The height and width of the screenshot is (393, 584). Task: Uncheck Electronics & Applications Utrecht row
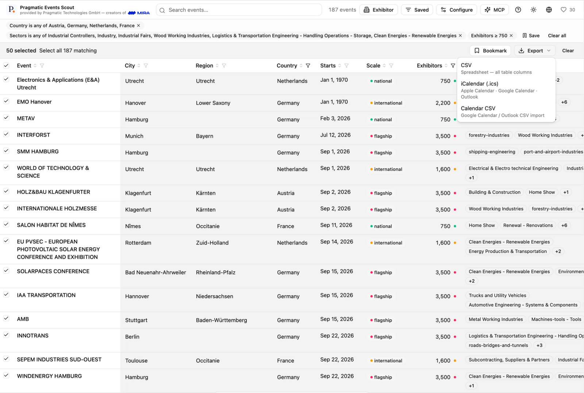[x=6, y=79]
